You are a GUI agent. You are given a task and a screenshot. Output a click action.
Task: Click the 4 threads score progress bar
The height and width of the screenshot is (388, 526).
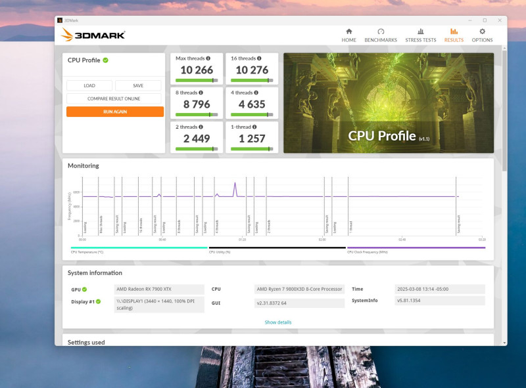point(252,115)
